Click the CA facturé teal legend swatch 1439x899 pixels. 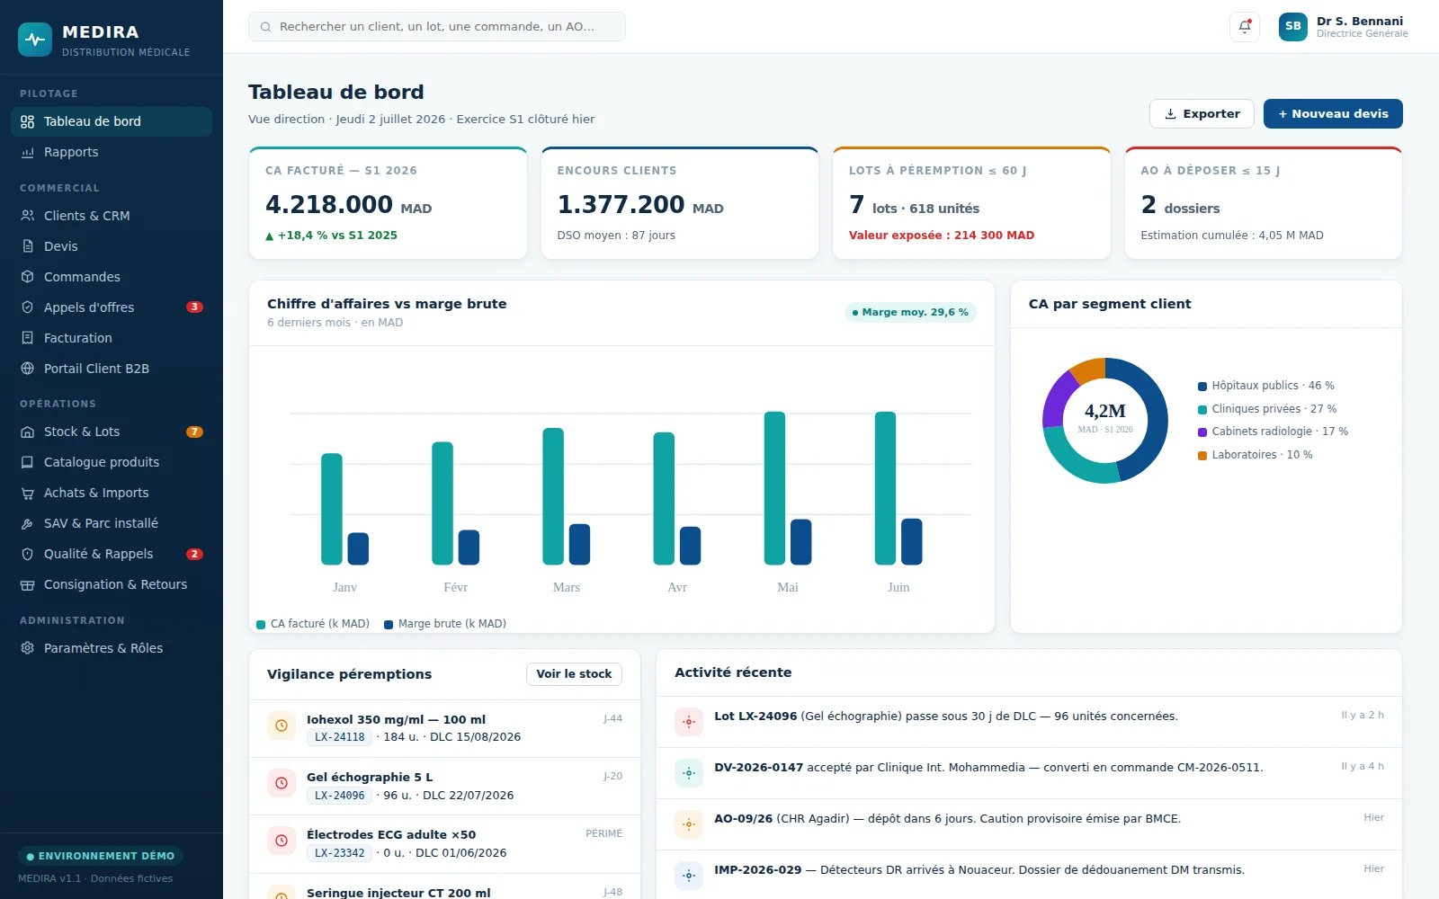point(261,625)
